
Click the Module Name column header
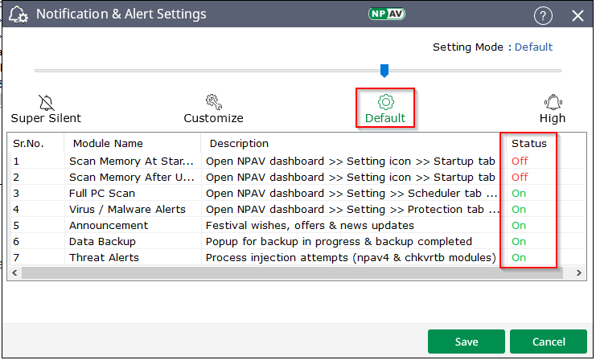click(108, 144)
